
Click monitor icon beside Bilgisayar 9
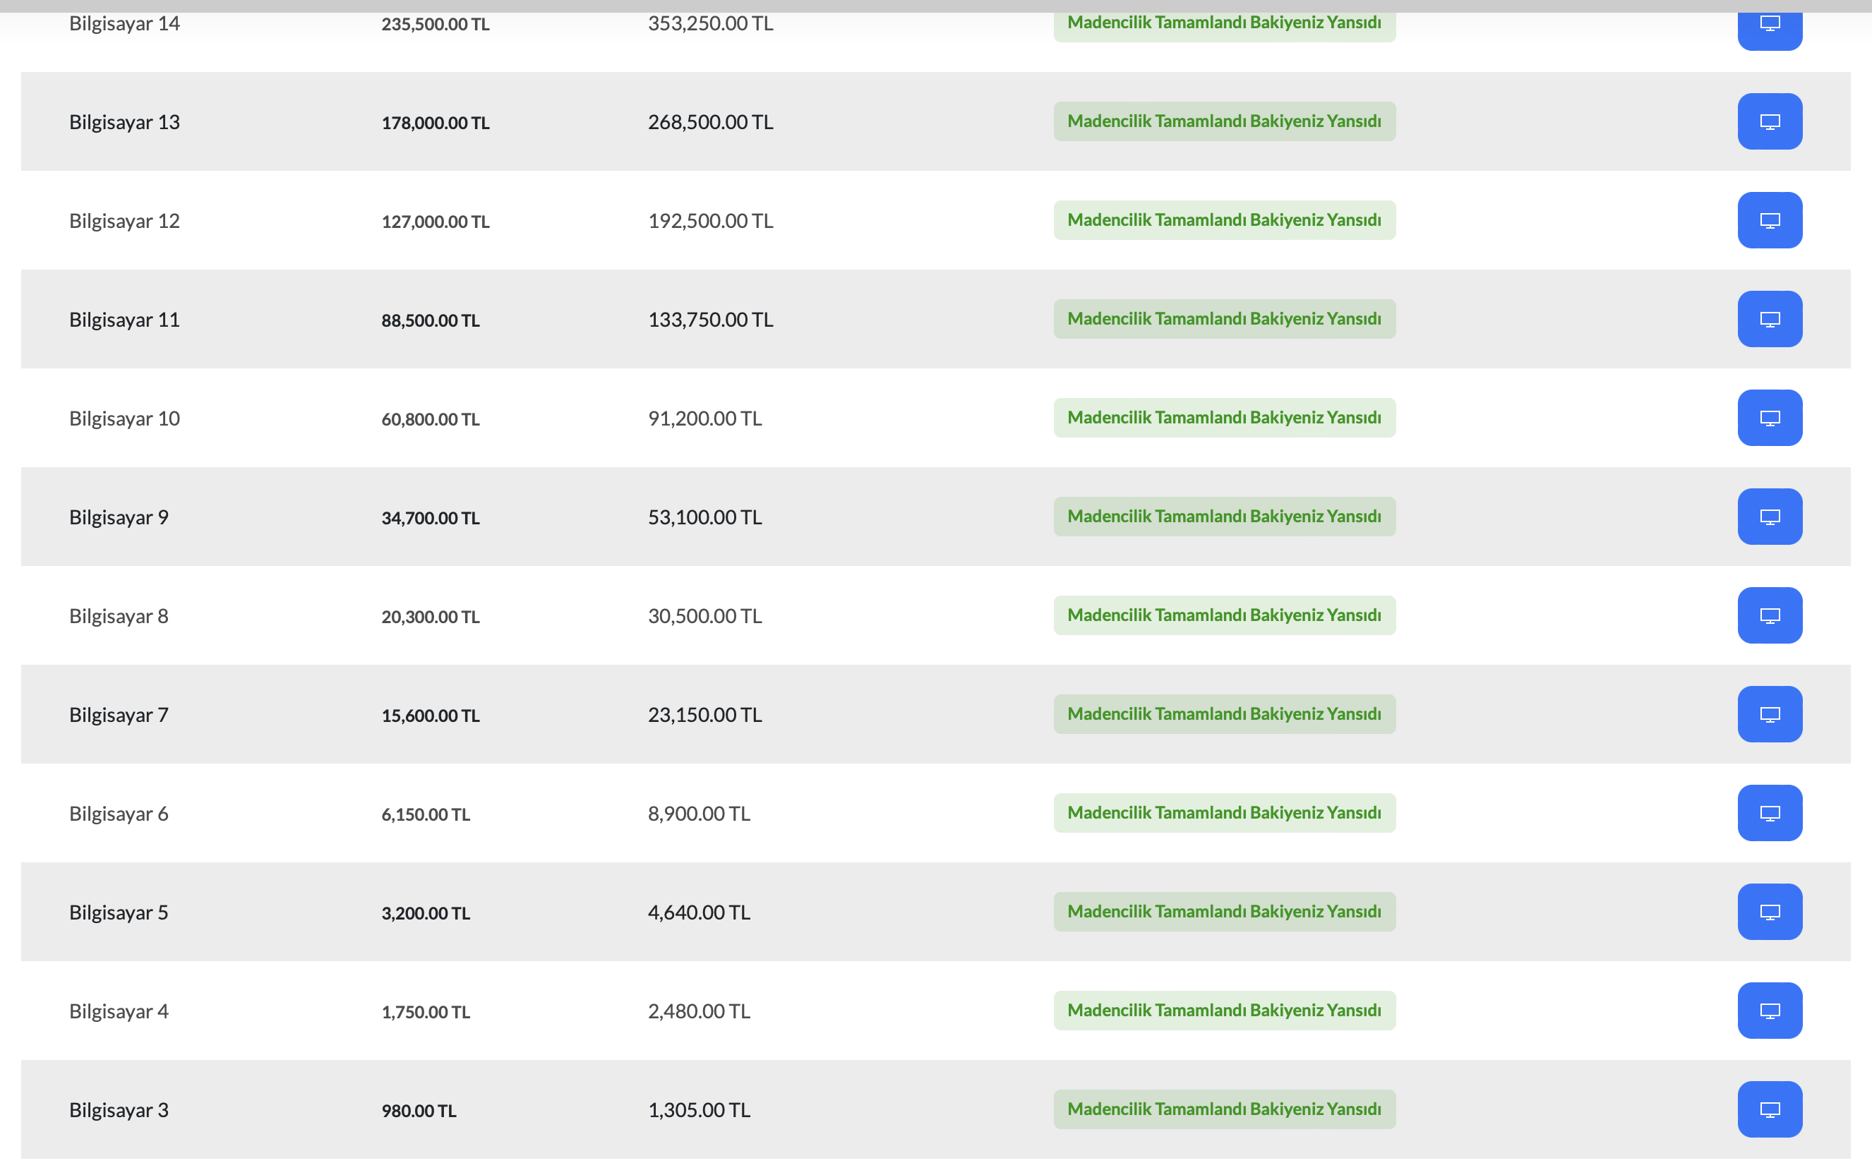pyautogui.click(x=1770, y=517)
